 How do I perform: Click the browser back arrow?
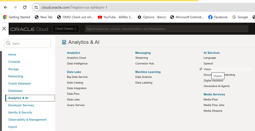pos(5,7)
